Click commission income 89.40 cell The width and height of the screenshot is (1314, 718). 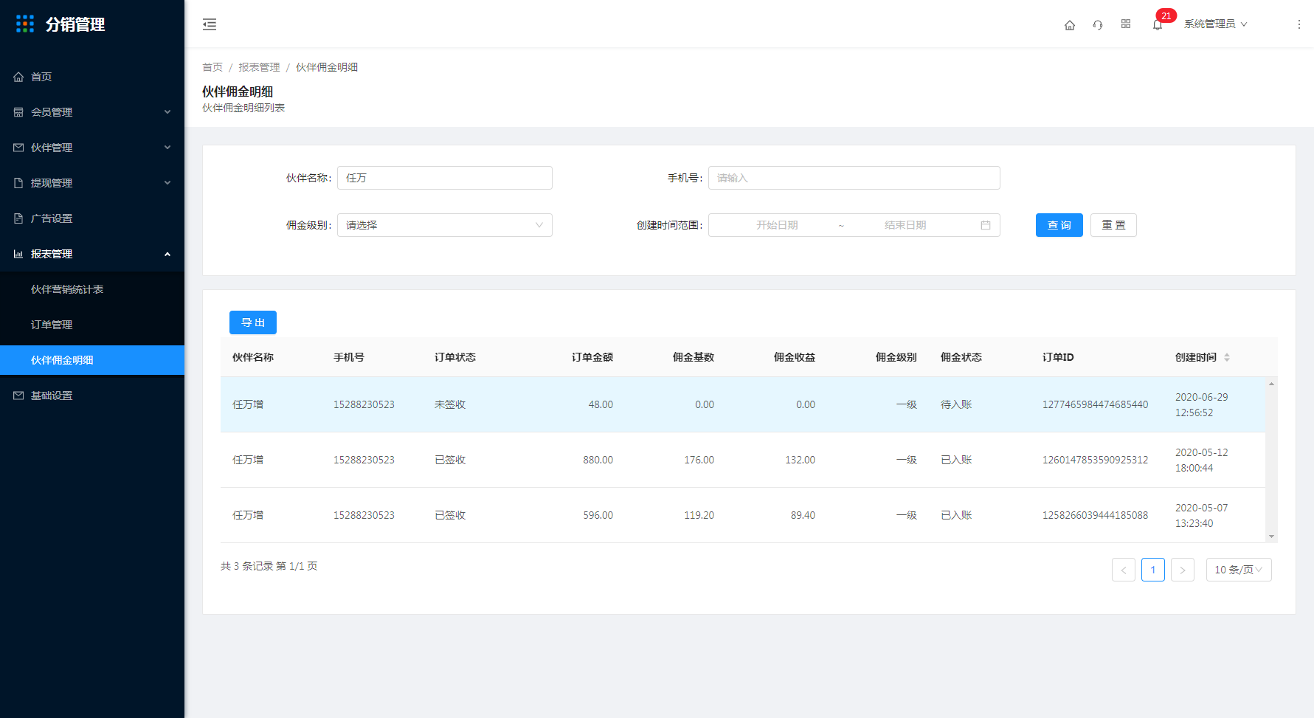[x=803, y=515]
